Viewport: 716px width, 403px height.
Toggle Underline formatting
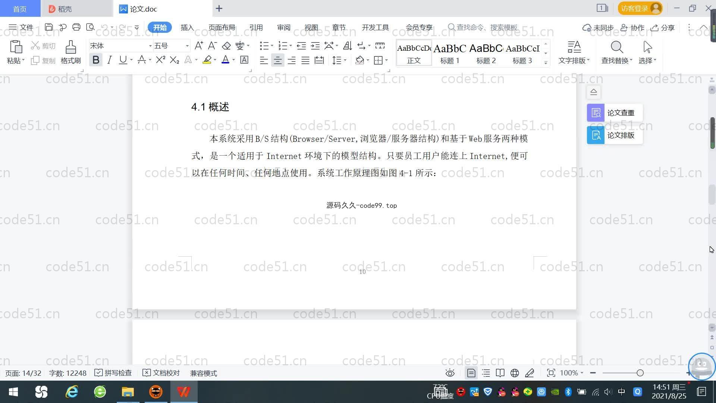123,60
